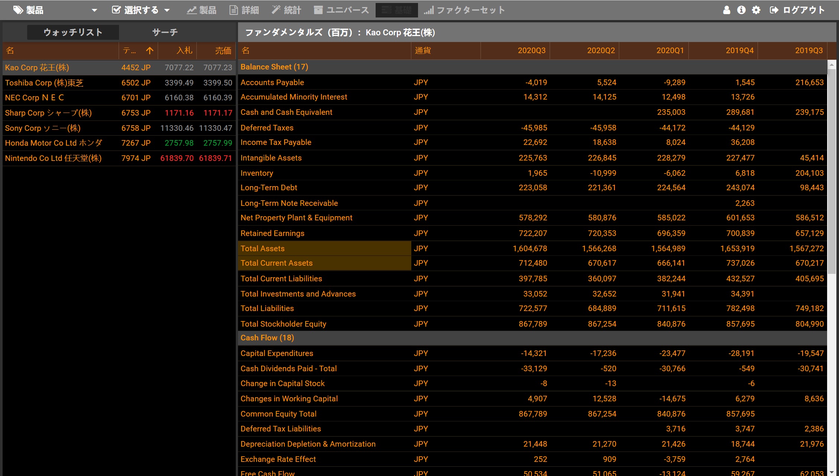Select Sony Corp ソニー(株) row
839x476 pixels.
click(119, 128)
